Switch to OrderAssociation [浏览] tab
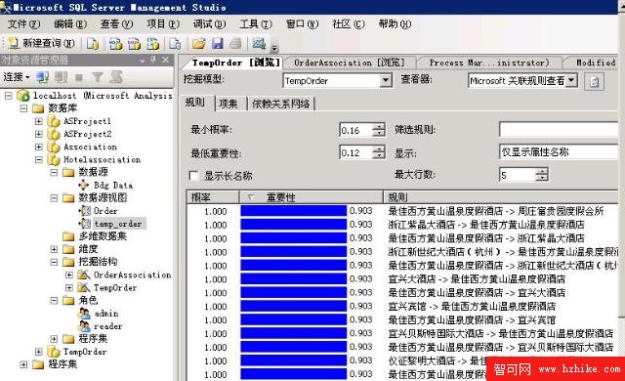 click(350, 63)
